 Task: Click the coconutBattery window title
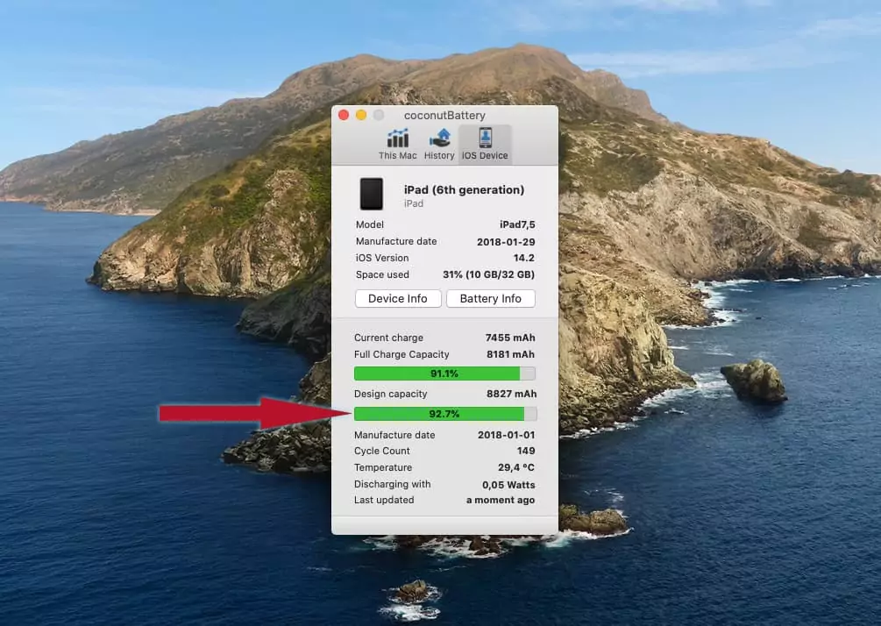[444, 115]
